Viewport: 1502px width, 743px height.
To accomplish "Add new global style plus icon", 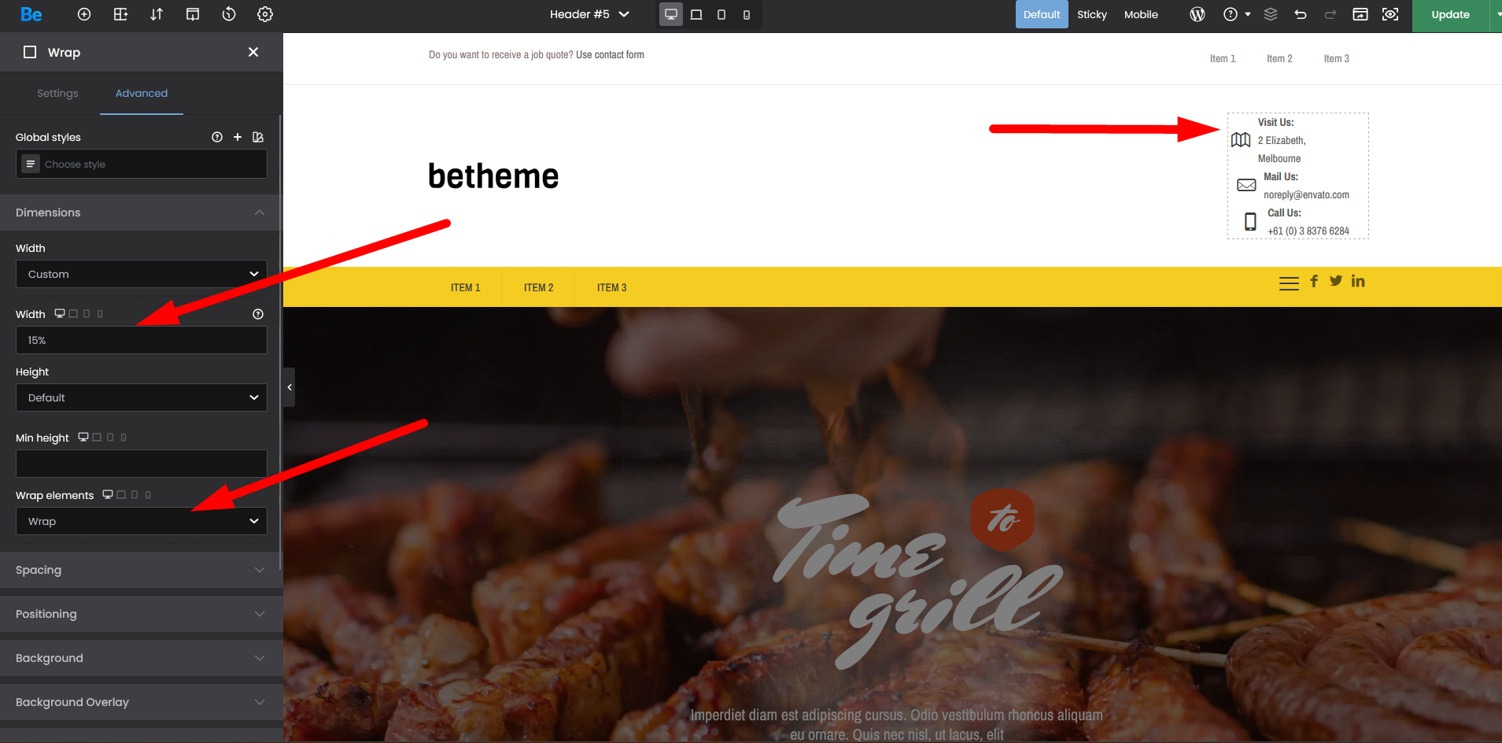I will tap(238, 137).
